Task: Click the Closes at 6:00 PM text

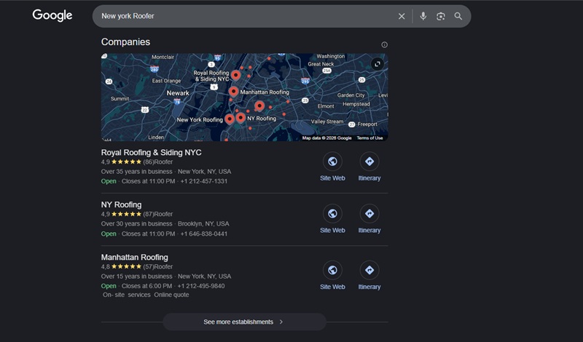Action: 147,286
